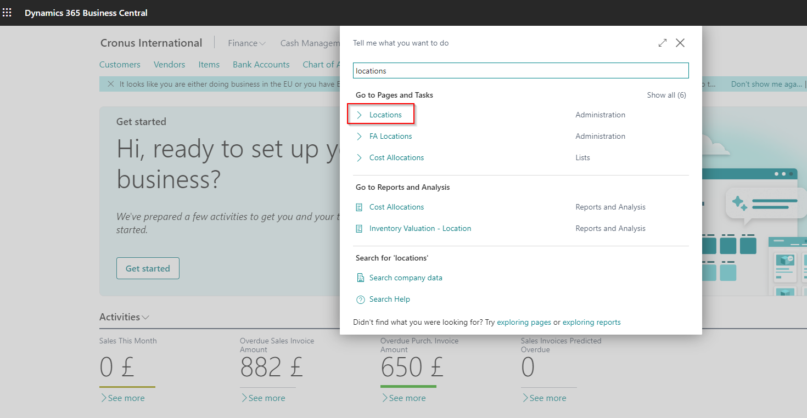
Task: Open the Items navigation link
Action: (209, 64)
